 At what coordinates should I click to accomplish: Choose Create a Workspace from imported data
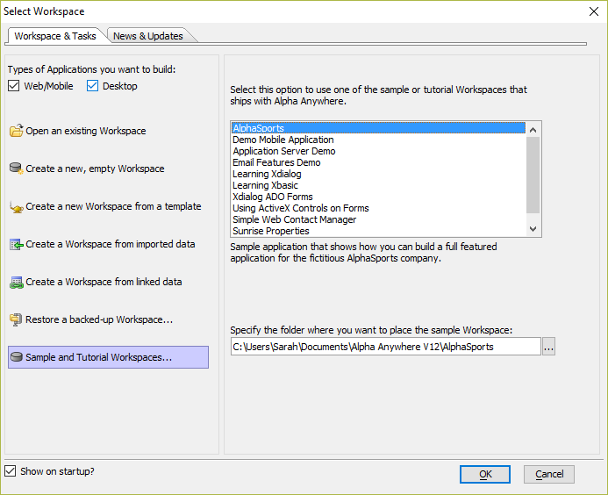[111, 244]
